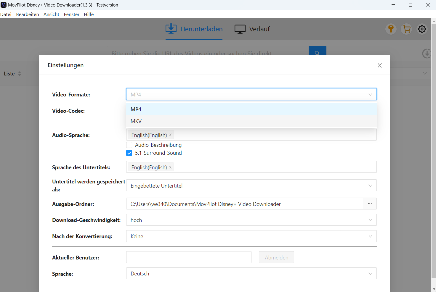Screen dimensions: 436x292
Task: Click the scrollbar down arrow
Action: click(434, 289)
